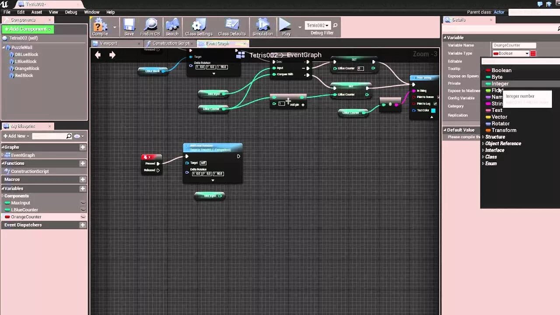
Task: Select the Tetris002 (self) root item
Action: [23, 38]
